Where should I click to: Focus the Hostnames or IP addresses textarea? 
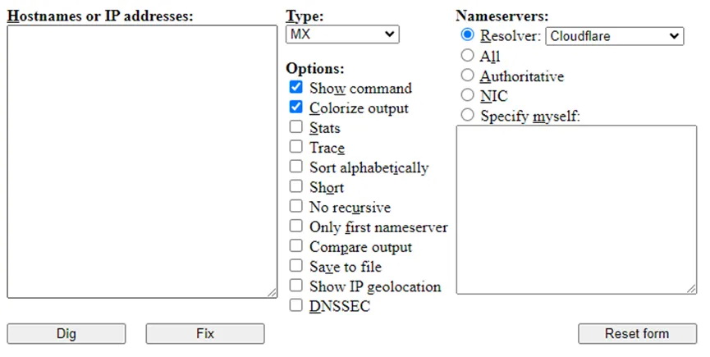pos(142,162)
